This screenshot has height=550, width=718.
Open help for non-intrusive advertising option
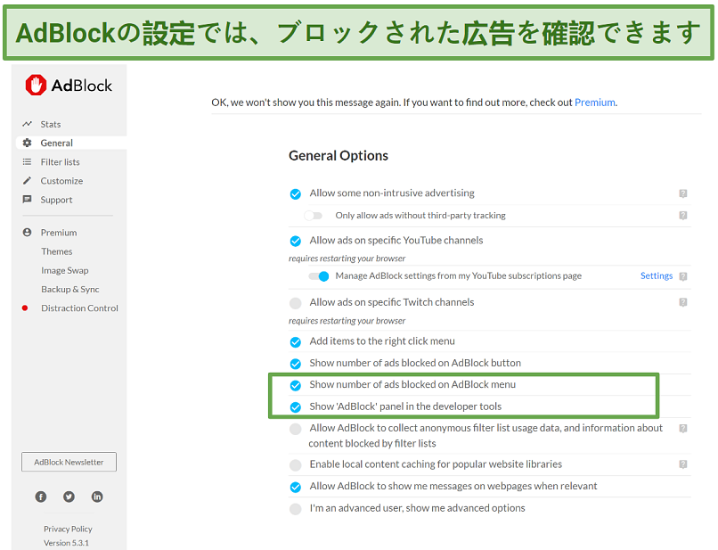click(x=682, y=193)
